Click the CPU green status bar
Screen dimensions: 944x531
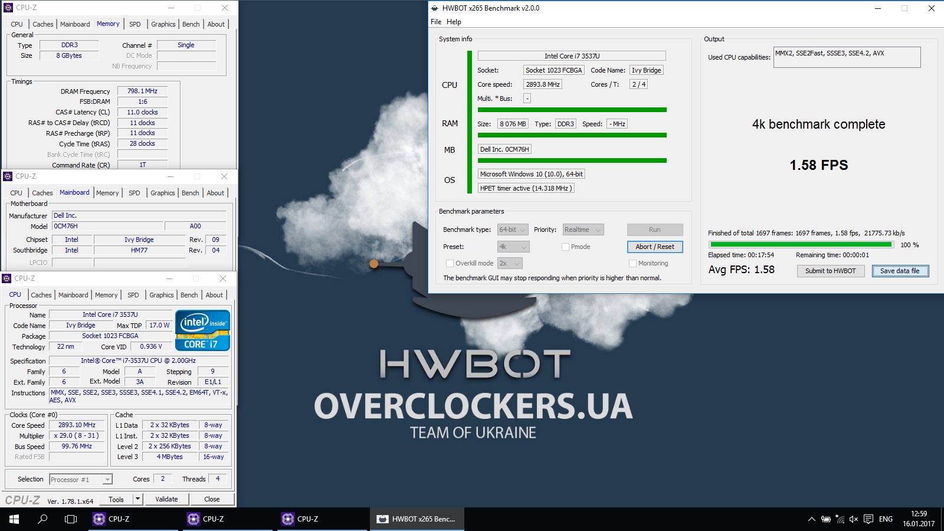point(572,110)
